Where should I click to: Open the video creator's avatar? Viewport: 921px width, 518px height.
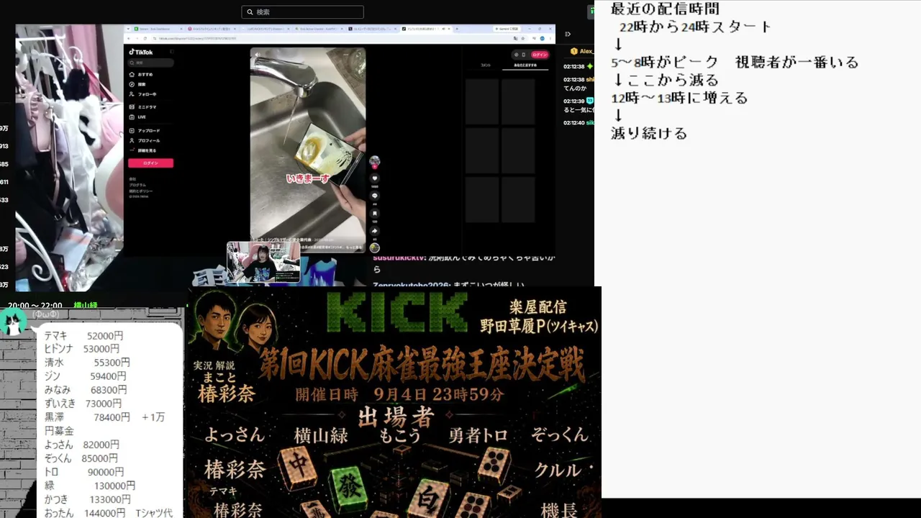click(374, 161)
